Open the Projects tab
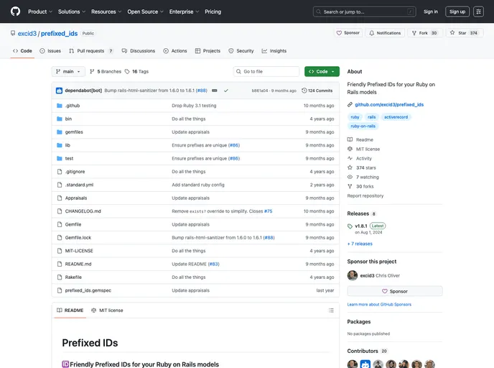This screenshot has height=368, width=494. click(208, 51)
